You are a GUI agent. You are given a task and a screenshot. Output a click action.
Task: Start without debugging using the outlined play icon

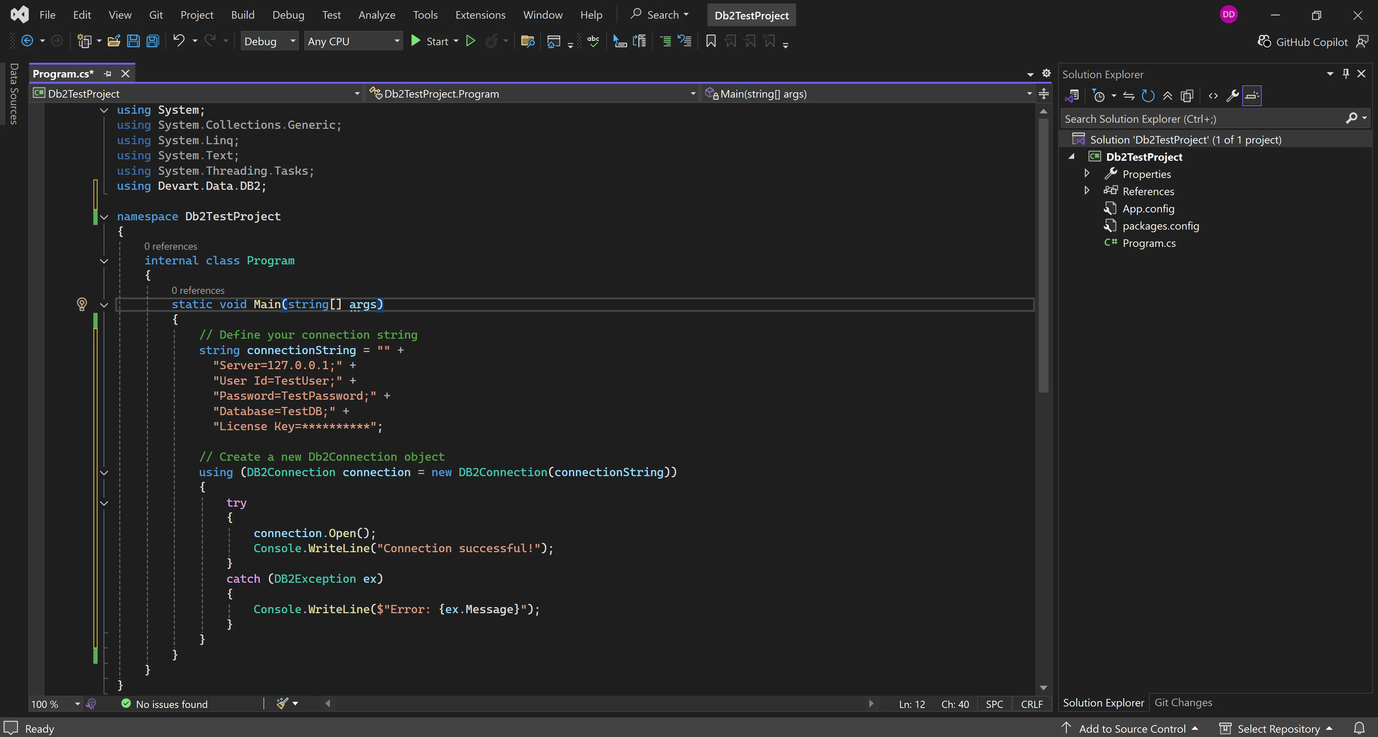(x=470, y=41)
